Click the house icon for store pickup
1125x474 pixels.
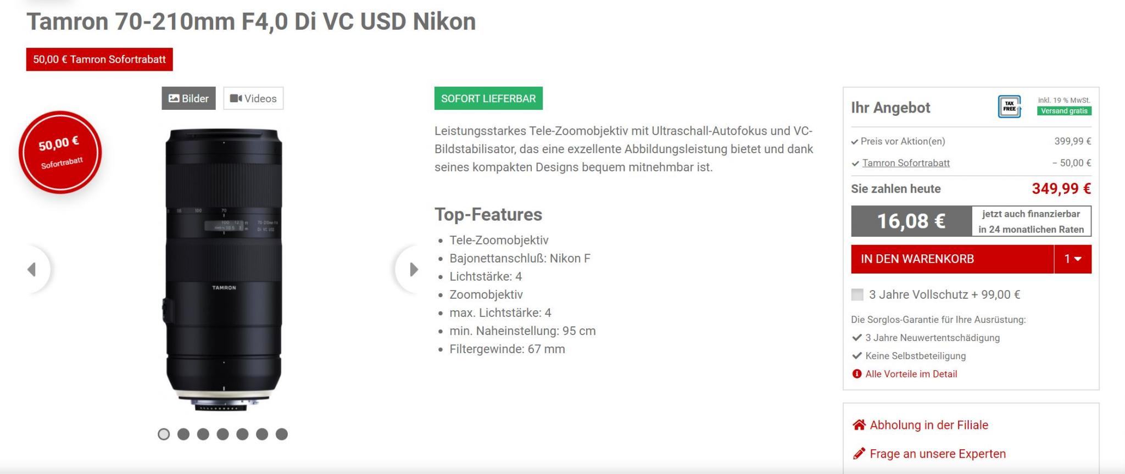pos(859,425)
